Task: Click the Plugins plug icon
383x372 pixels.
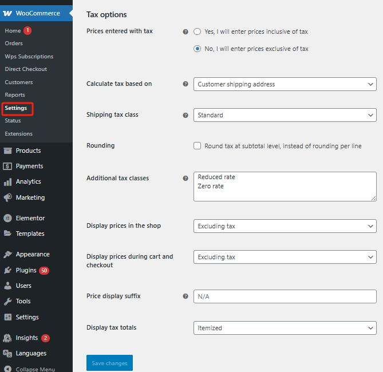Action: (x=7, y=270)
